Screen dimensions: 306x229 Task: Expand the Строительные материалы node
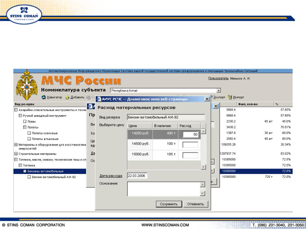pyautogui.click(x=16, y=154)
